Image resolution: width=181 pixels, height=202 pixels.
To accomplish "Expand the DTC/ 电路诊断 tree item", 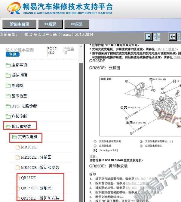I will click(x=24, y=106).
